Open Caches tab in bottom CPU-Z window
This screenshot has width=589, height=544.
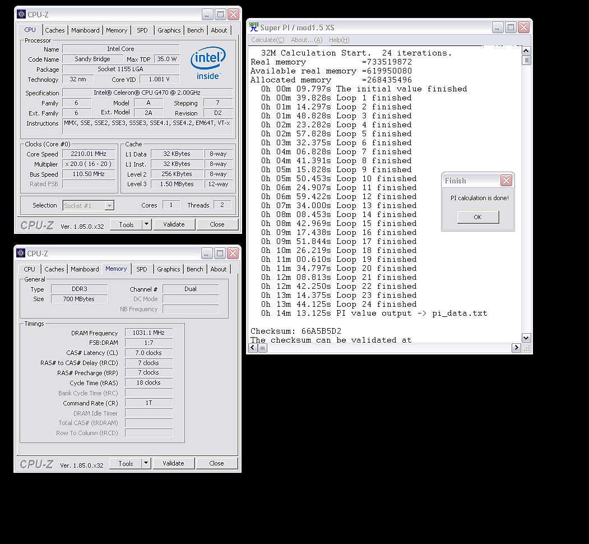[54, 269]
